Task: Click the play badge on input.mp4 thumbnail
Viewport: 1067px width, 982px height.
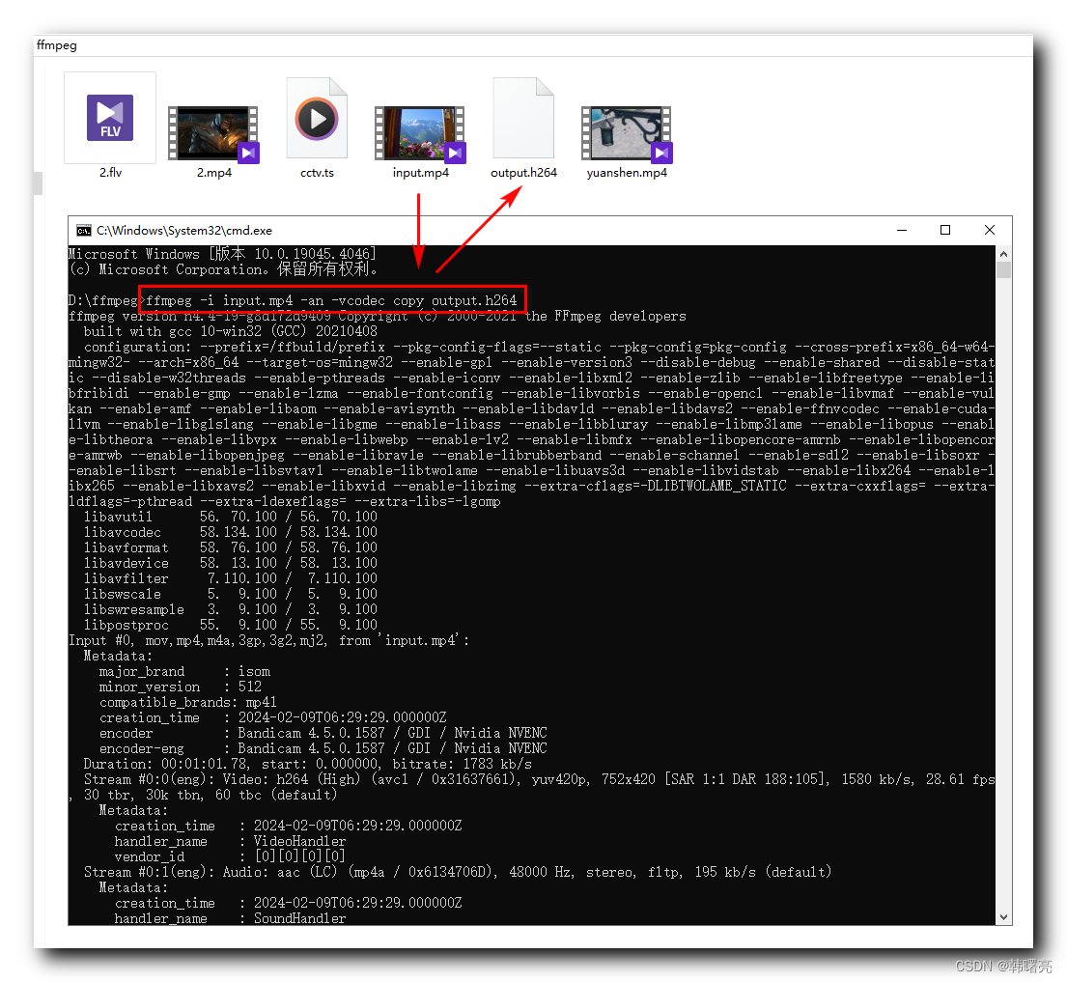Action: click(x=454, y=152)
